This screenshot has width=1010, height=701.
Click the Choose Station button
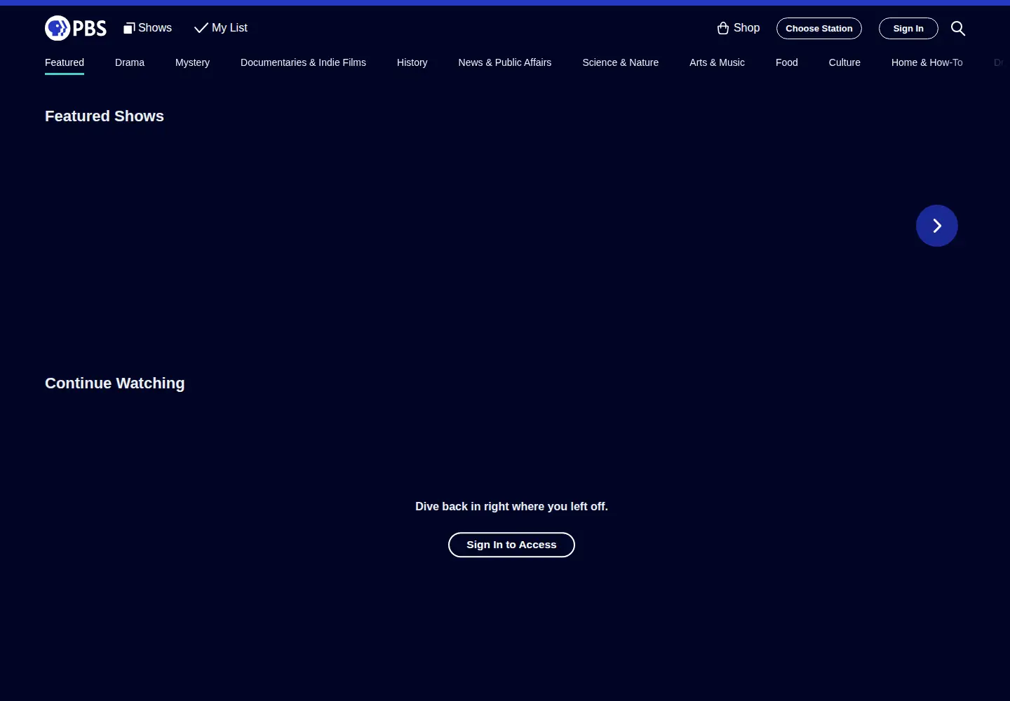(x=819, y=29)
